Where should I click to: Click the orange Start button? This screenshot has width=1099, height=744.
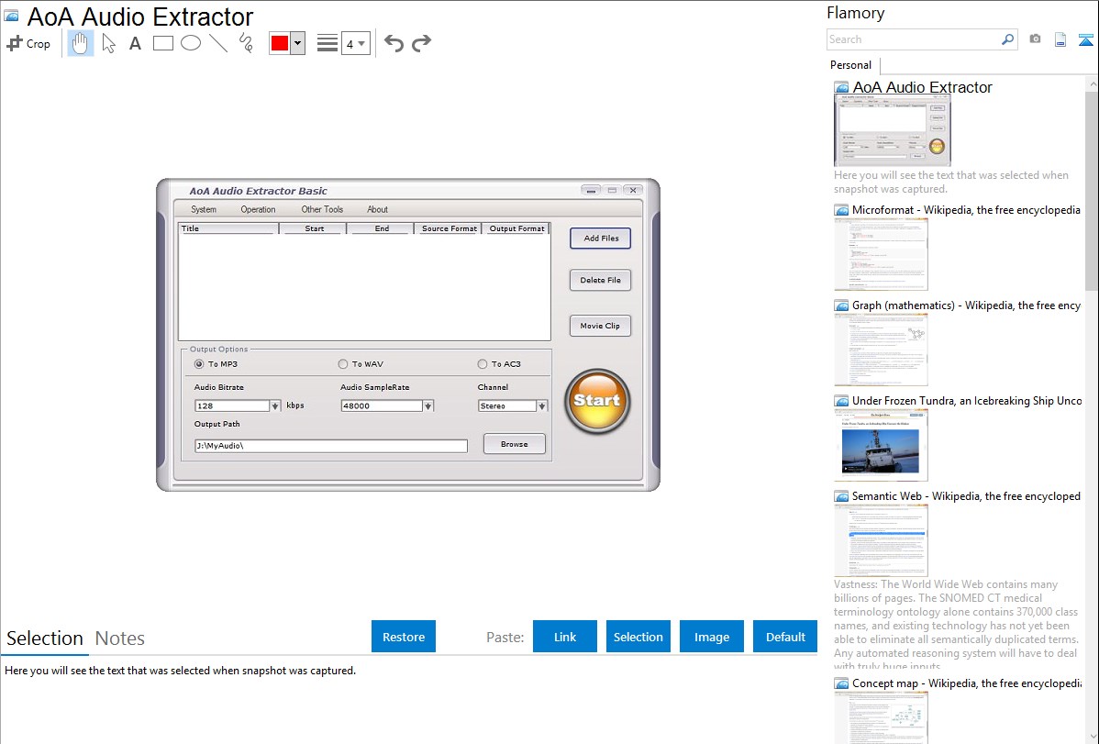pyautogui.click(x=597, y=401)
